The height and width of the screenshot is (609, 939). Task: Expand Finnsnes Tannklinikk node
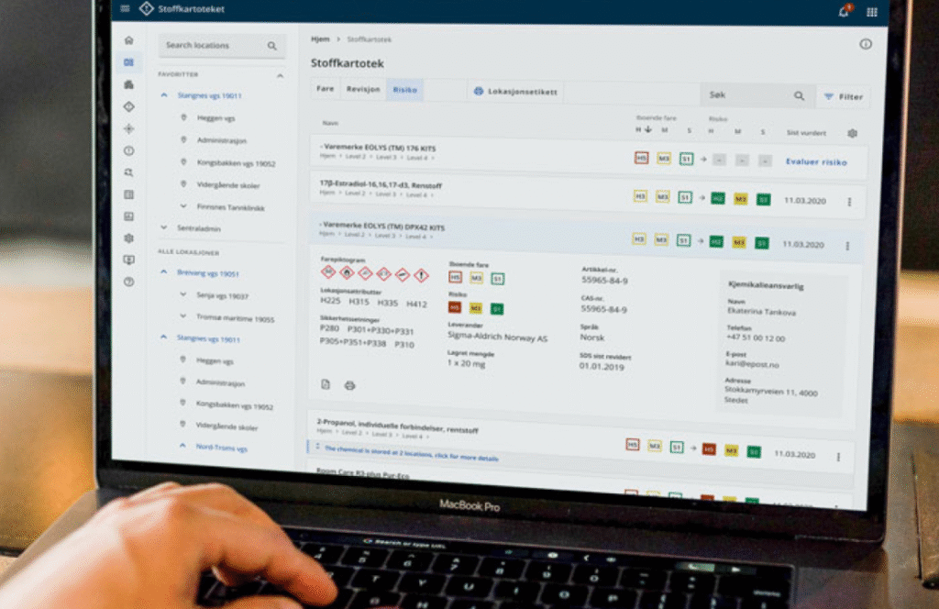(183, 206)
